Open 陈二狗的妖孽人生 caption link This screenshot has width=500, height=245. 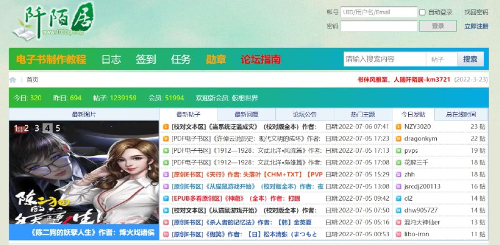coord(92,233)
